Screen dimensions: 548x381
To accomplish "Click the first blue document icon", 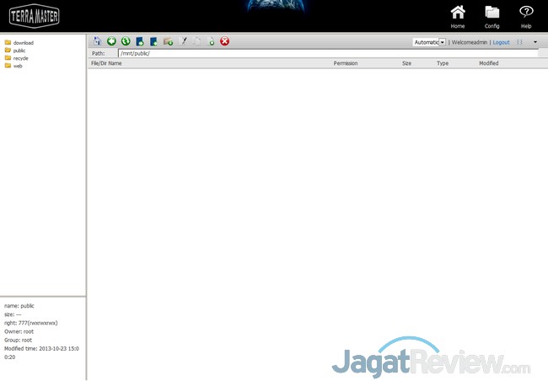I will 140,41.
